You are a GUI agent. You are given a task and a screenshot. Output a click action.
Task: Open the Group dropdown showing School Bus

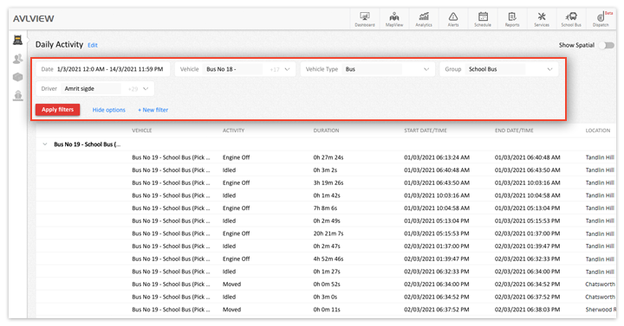tap(499, 69)
